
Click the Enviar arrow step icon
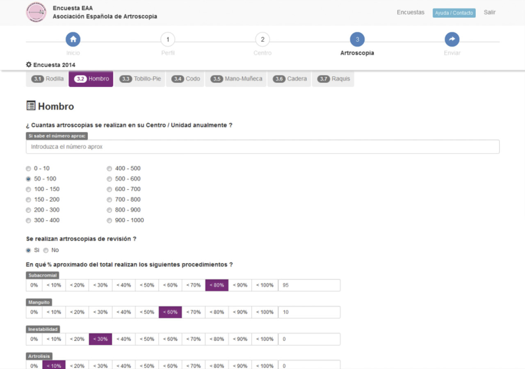pos(452,39)
